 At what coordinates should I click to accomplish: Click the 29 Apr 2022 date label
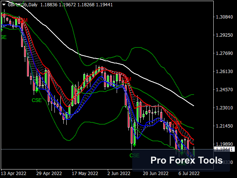click(x=49, y=173)
